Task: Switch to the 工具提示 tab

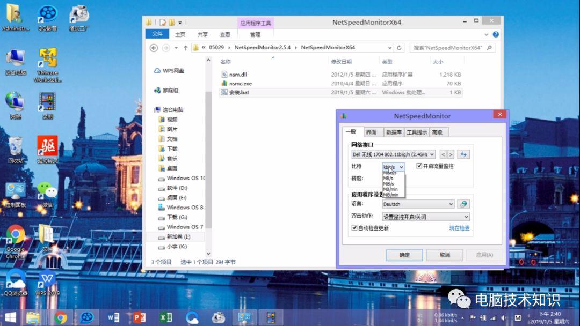Action: click(417, 132)
